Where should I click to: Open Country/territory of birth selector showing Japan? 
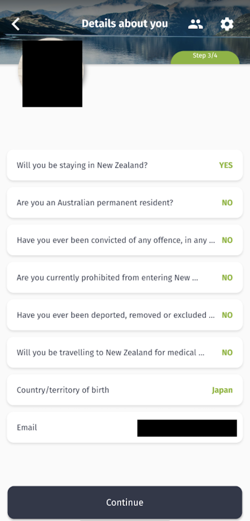[222, 390]
